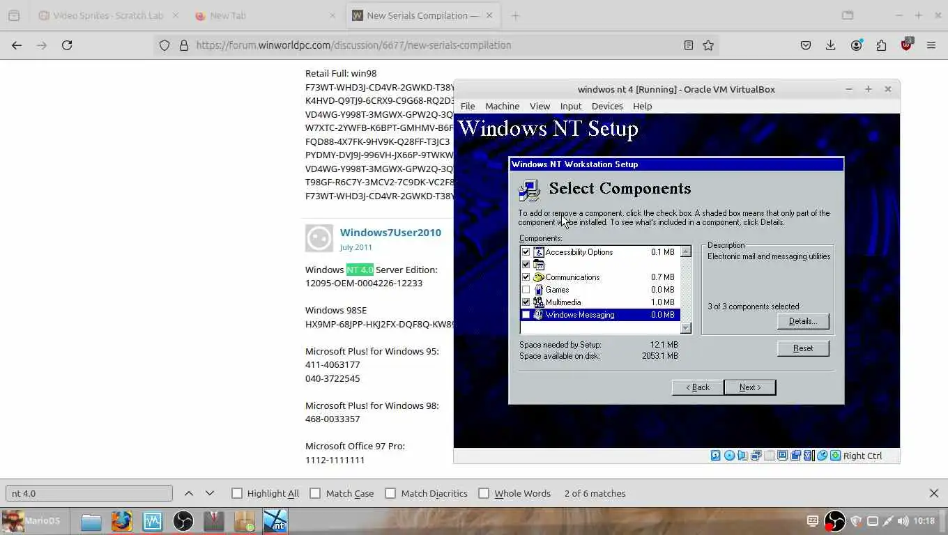Open the Firefox hamburger menu
Viewport: 948px width, 535px height.
click(931, 45)
